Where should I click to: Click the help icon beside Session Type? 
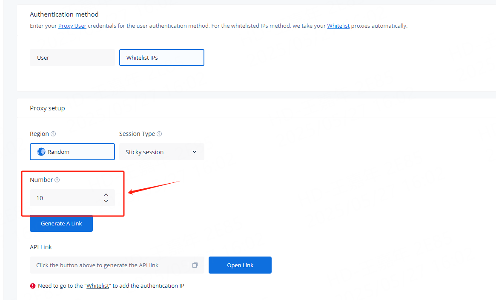(x=159, y=134)
